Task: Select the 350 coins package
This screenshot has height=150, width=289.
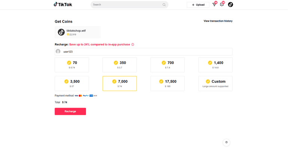Action: [120, 65]
